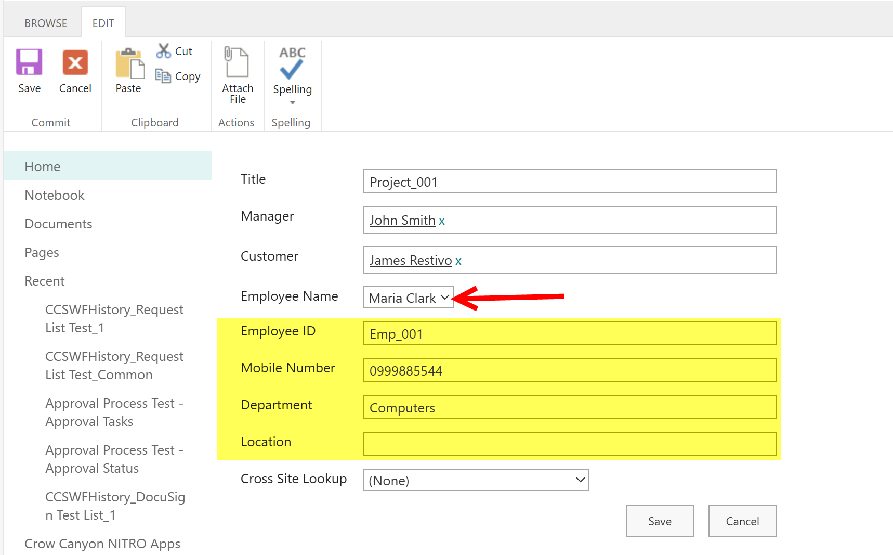Open Approval Process Test - Approval Status
Image resolution: width=893 pixels, height=555 pixels.
click(x=114, y=459)
